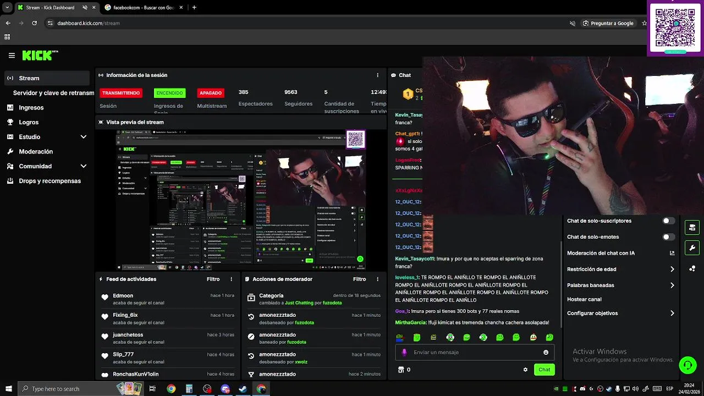Viewport: 704px width, 396px height.
Task: Click Hostear canal option
Action: click(x=584, y=300)
